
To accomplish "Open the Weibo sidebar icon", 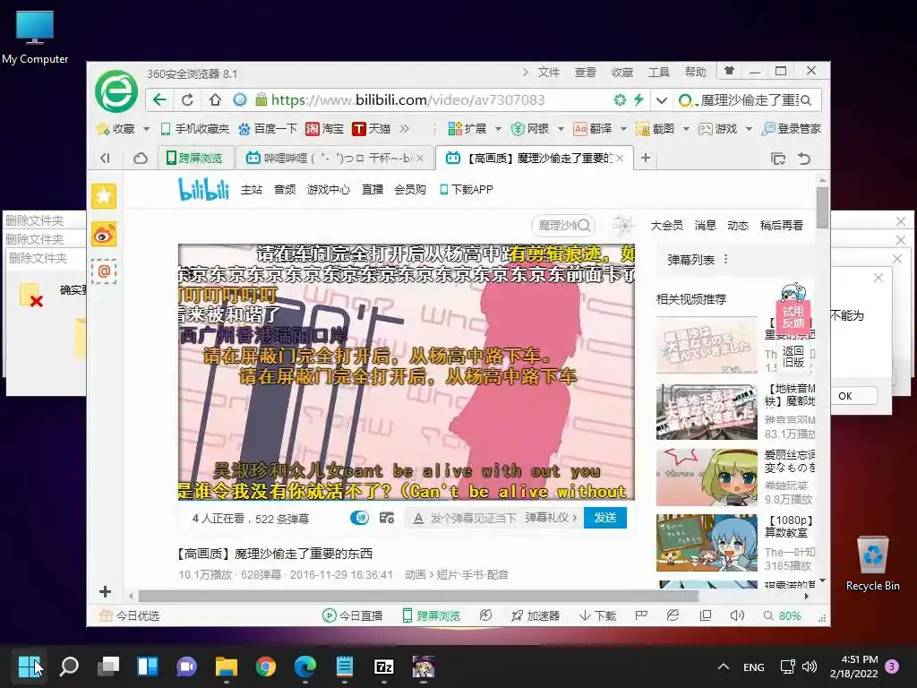I will pos(104,235).
